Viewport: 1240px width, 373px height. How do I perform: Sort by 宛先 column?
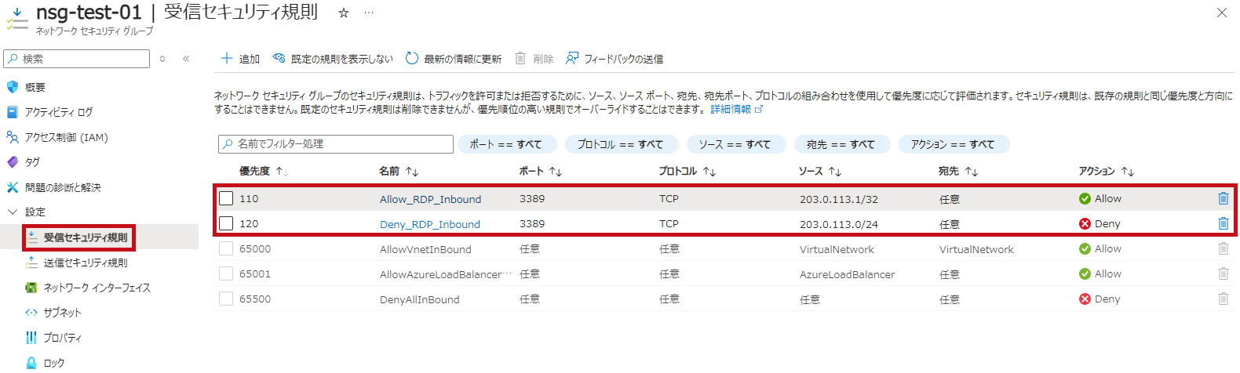click(x=957, y=171)
